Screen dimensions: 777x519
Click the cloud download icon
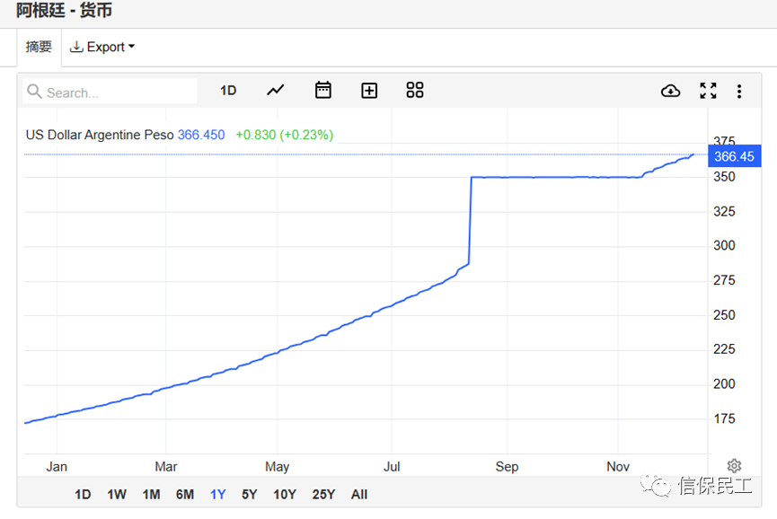coord(670,91)
